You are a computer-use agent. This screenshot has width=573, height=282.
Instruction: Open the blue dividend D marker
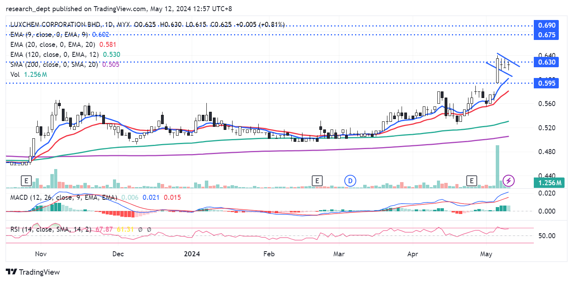point(350,181)
